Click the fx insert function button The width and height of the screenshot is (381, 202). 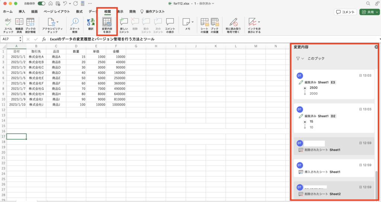pyautogui.click(x=44, y=39)
